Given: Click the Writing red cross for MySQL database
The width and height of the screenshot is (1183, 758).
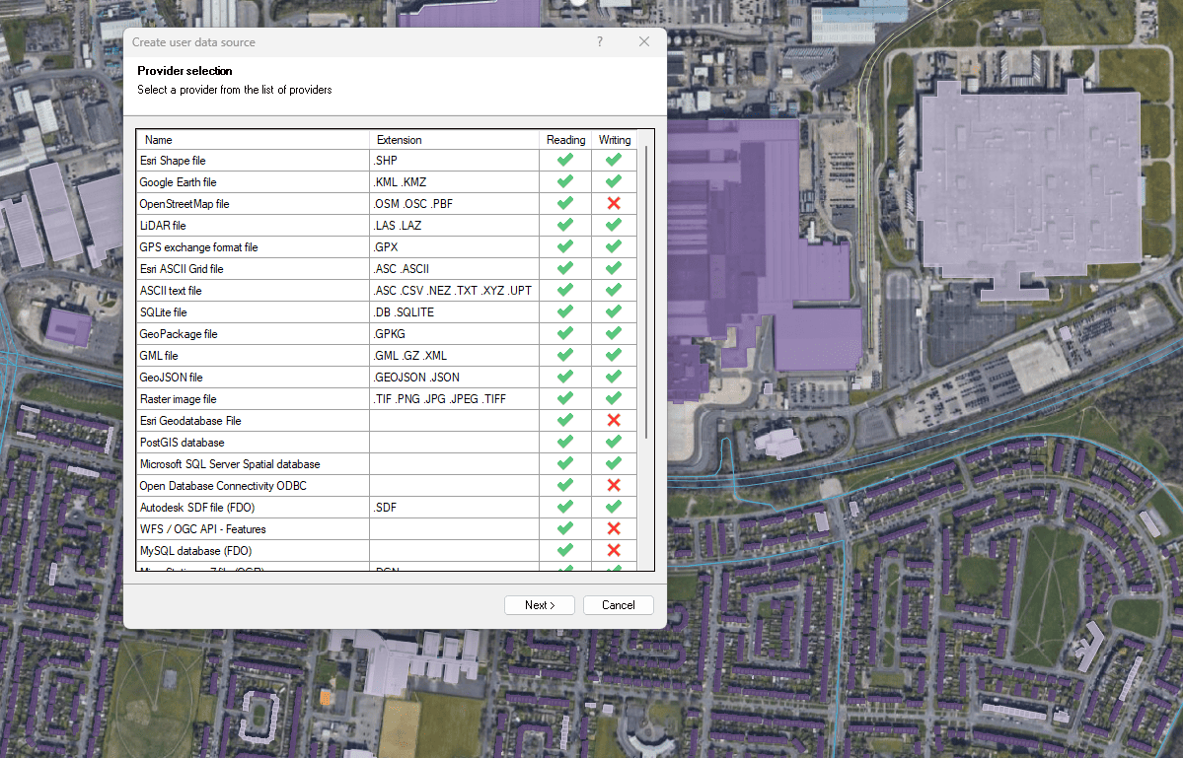Looking at the screenshot, I should click(x=614, y=551).
